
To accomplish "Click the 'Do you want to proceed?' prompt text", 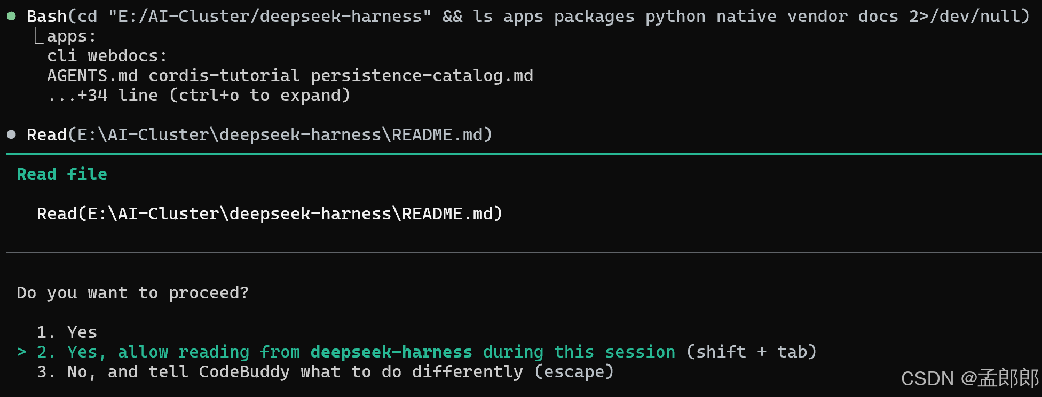I will tap(133, 292).
